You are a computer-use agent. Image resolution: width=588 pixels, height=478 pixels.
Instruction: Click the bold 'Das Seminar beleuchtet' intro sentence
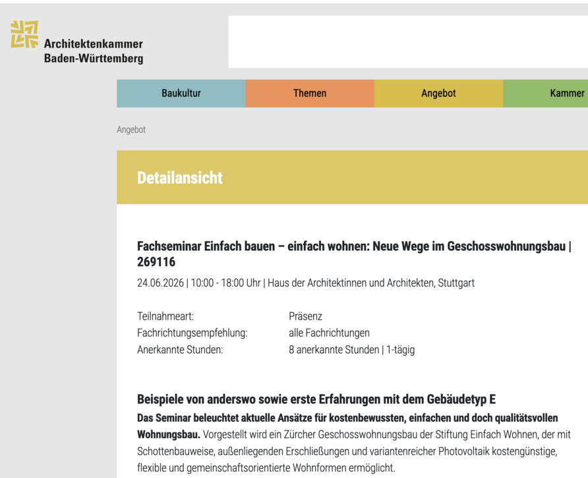347,427
